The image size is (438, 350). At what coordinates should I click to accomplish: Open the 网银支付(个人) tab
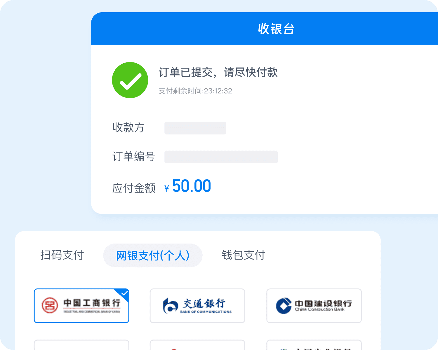point(153,256)
